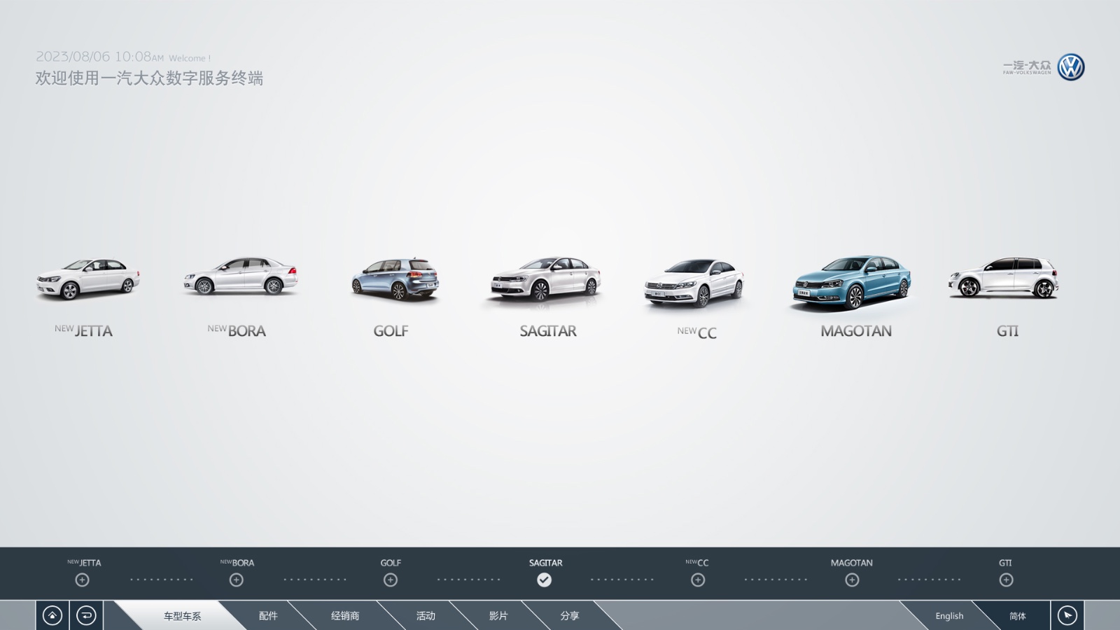This screenshot has width=1120, height=630.
Task: Click the 欢迎使用一汽大众数字服务终端 heading
Action: [x=149, y=78]
